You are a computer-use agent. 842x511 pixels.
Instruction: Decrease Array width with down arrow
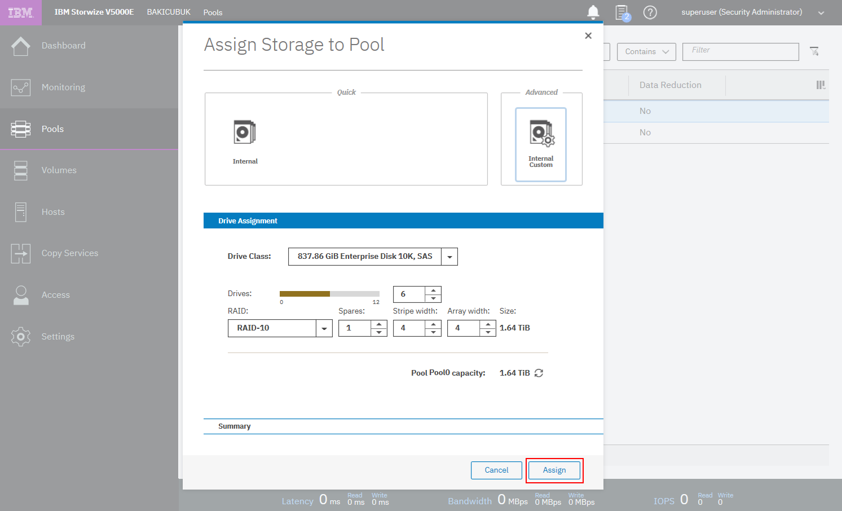click(488, 332)
